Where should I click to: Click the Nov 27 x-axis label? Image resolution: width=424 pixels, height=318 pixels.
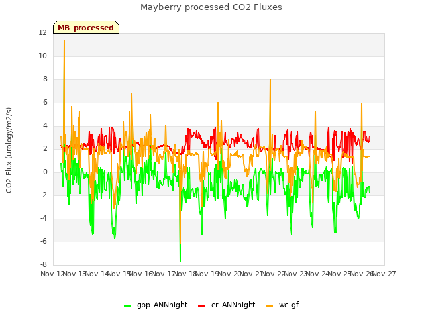pyautogui.click(x=384, y=274)
